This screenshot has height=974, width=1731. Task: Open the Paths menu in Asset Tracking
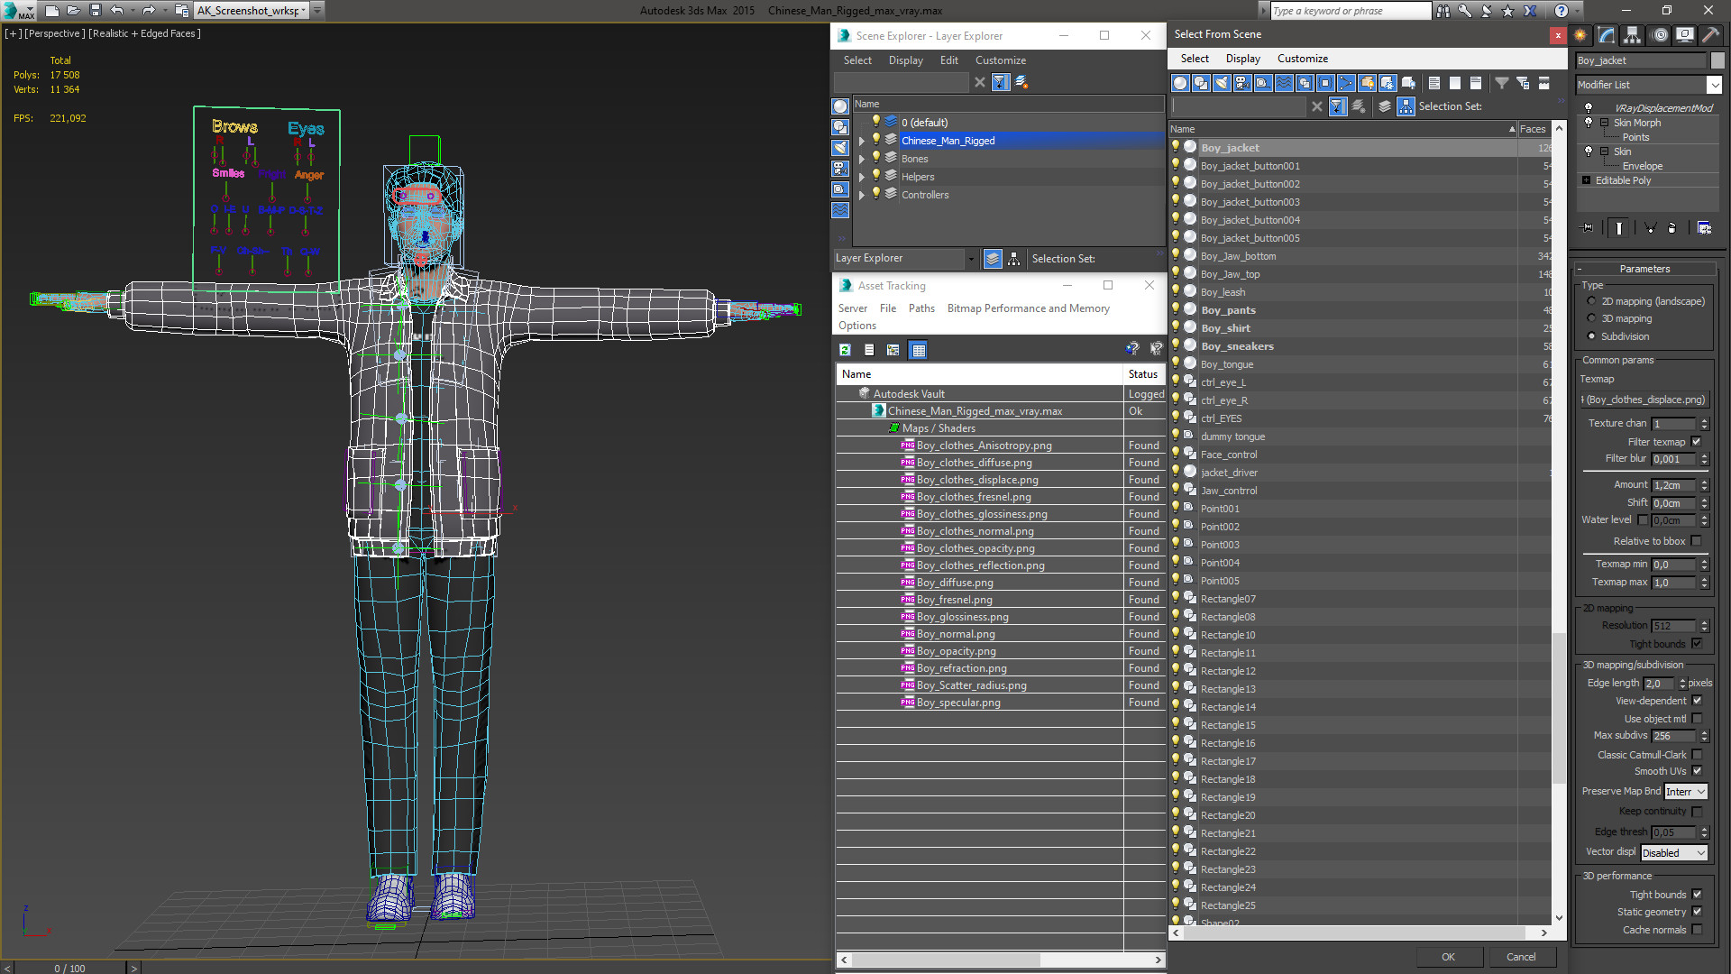point(921,308)
